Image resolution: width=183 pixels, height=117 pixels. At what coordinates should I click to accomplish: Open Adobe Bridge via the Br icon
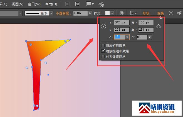(x=68, y=4)
